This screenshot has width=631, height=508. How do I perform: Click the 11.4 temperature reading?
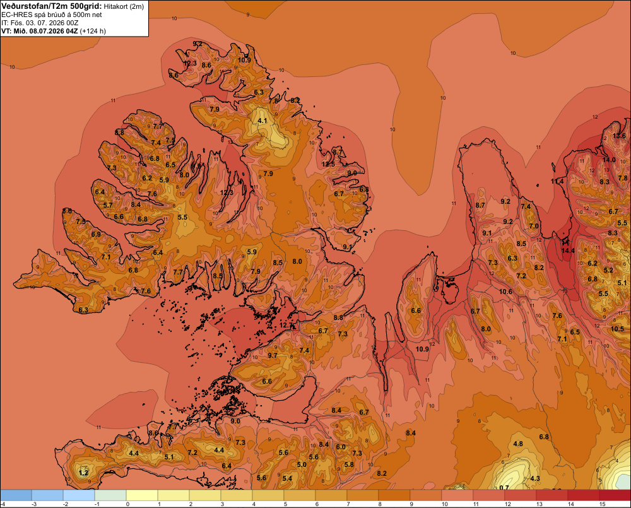557,182
